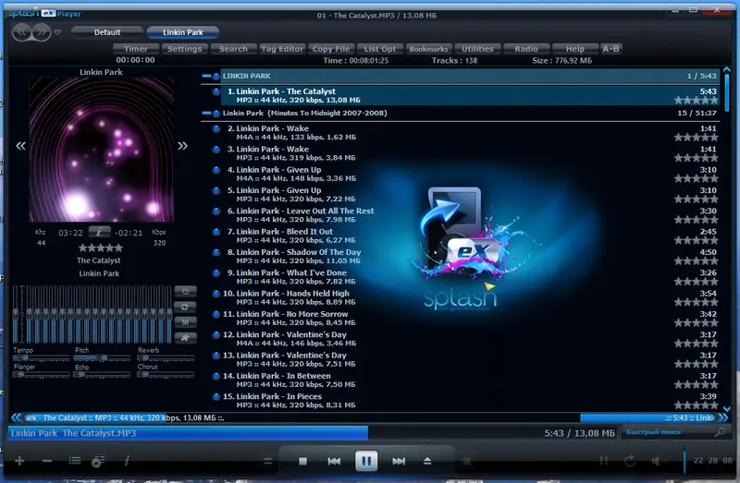Select track 11 No More Sorrow
Image resolution: width=740 pixels, height=483 pixels.
[470, 318]
